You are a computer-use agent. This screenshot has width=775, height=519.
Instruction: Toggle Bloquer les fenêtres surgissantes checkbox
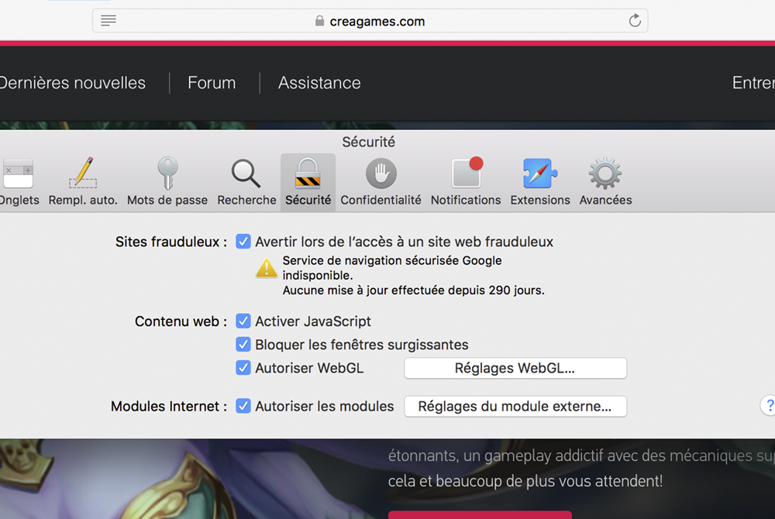243,345
